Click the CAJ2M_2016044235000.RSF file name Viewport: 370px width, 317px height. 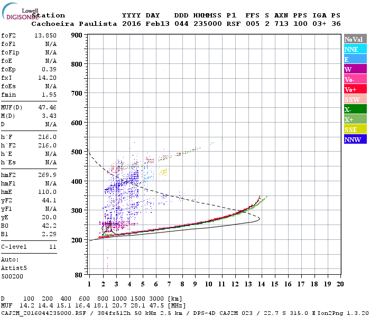44,313
